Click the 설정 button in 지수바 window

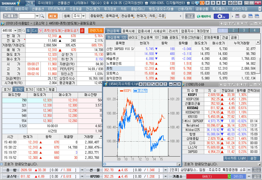(253, 158)
